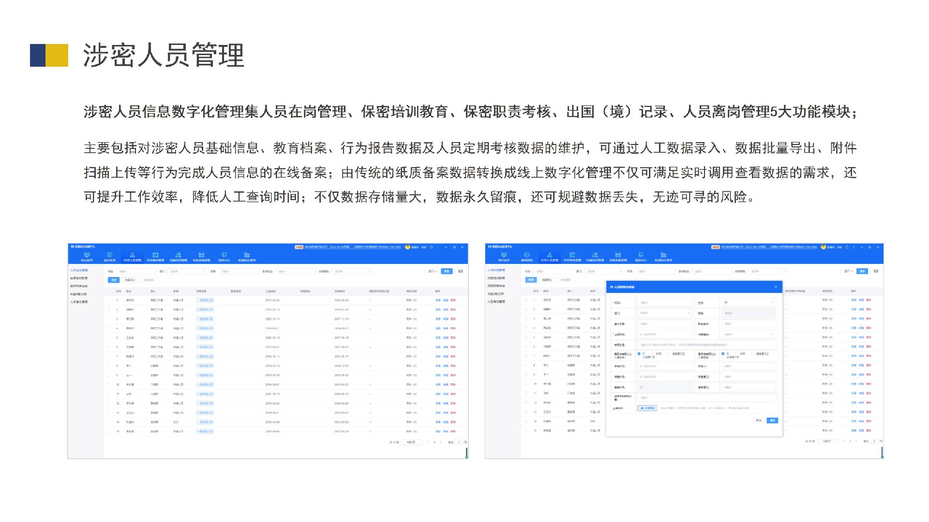The width and height of the screenshot is (929, 522).
Task: Open 出国(境)记录 in left screenshot sidebar
Action: pos(78,294)
